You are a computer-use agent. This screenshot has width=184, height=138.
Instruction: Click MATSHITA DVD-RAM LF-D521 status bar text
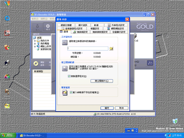point(116,114)
